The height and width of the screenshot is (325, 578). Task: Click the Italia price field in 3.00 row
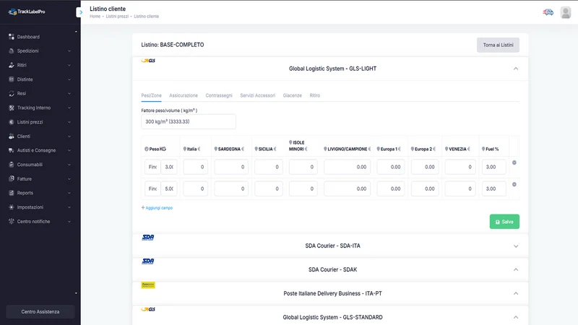[x=195, y=167]
